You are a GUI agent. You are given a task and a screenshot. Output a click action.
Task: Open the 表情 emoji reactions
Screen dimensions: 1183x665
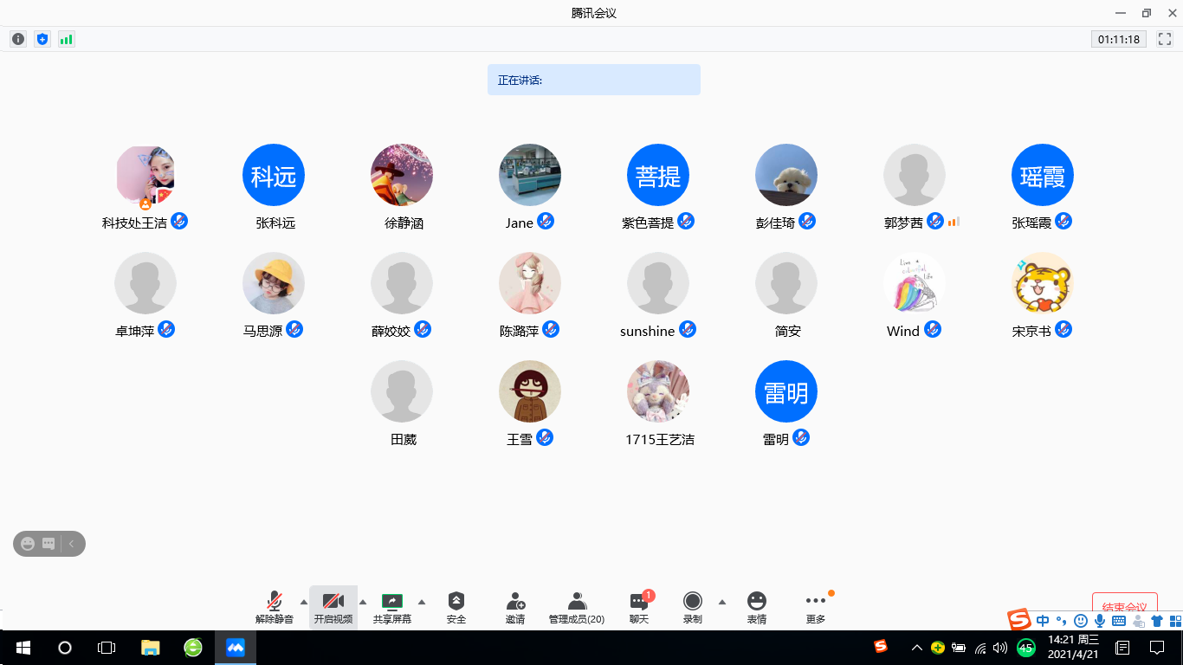[x=757, y=607]
